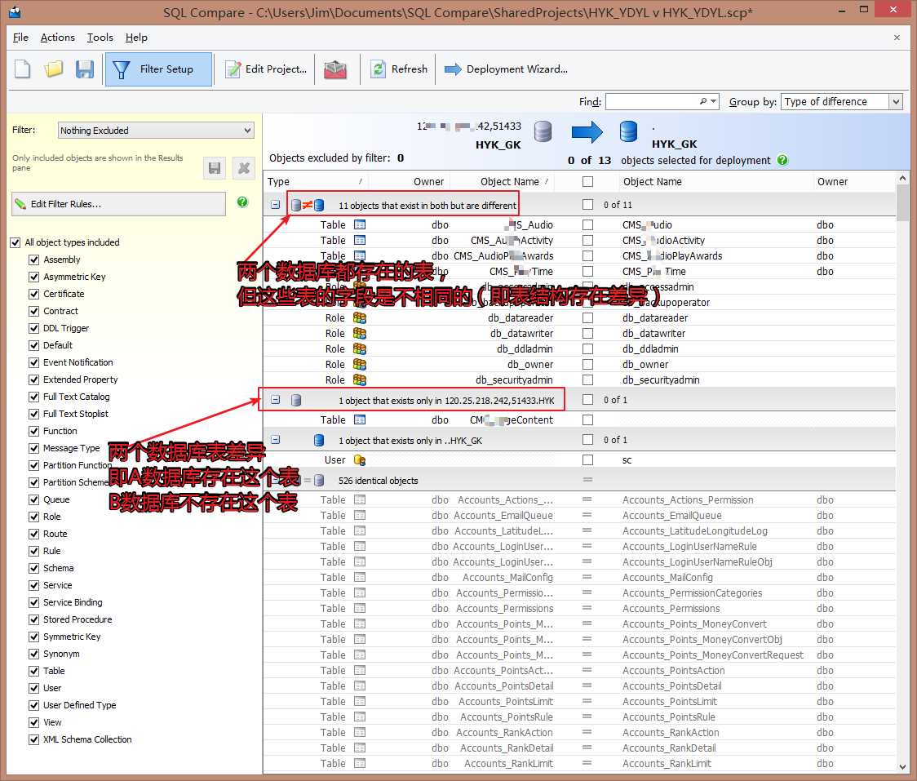
Task: Uncheck the View object type
Action: point(34,722)
